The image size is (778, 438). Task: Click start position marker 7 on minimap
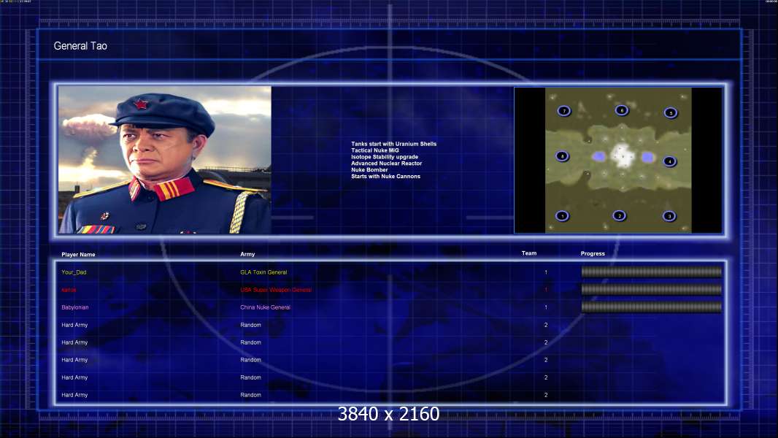(x=563, y=111)
